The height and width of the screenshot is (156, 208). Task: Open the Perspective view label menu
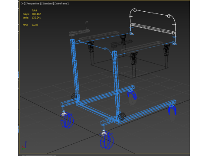[33, 3]
